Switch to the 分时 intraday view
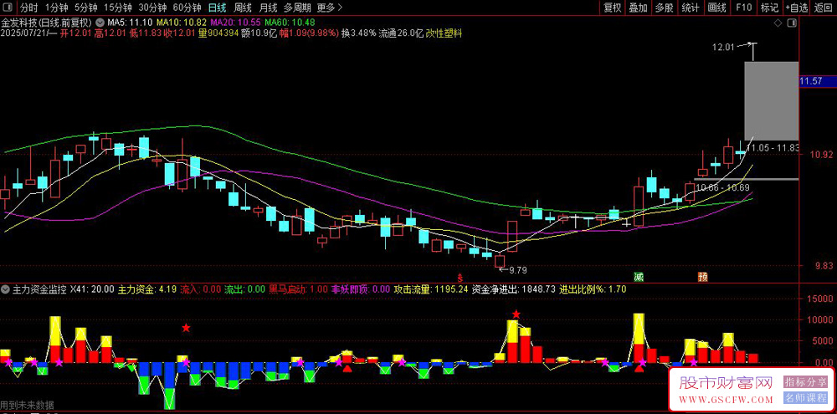Screen dimensions: 837x414 coord(28,8)
